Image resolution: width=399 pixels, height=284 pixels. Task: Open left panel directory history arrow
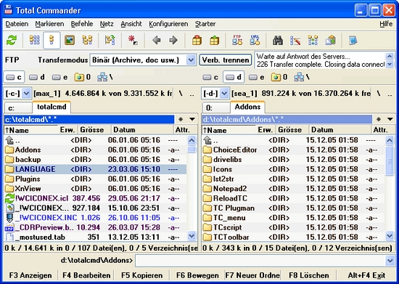coord(192,119)
